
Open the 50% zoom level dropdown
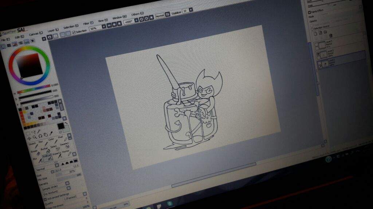[104, 26]
